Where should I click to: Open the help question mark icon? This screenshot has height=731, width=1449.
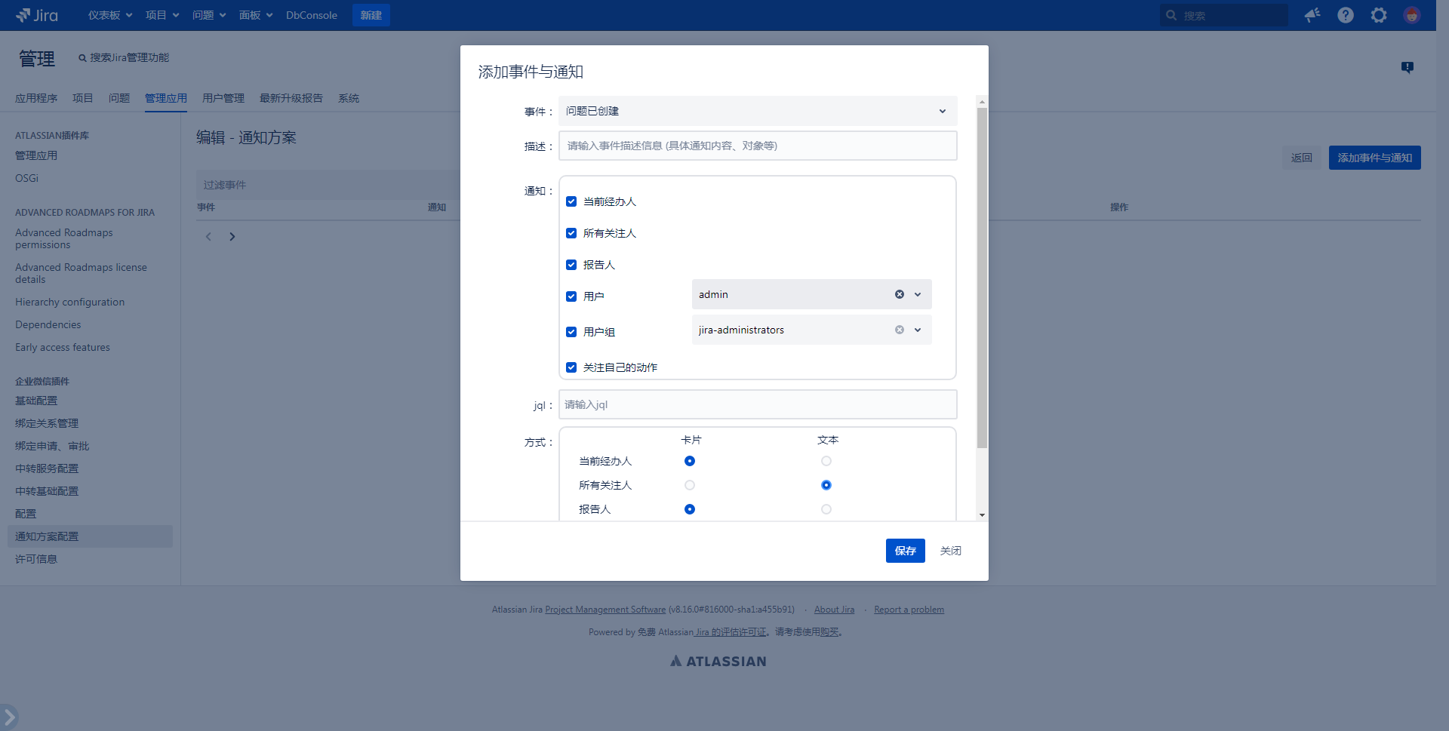click(1346, 15)
